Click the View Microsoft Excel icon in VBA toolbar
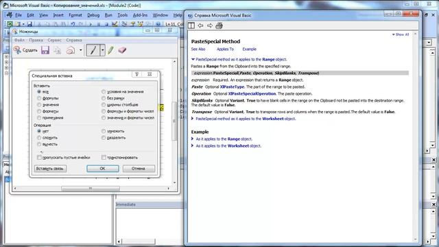This screenshot has height=247, width=439. pyautogui.click(x=10, y=24)
